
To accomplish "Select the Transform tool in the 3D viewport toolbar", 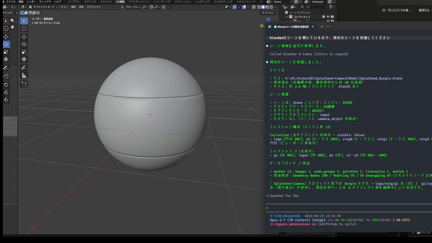I will [x=24, y=59].
